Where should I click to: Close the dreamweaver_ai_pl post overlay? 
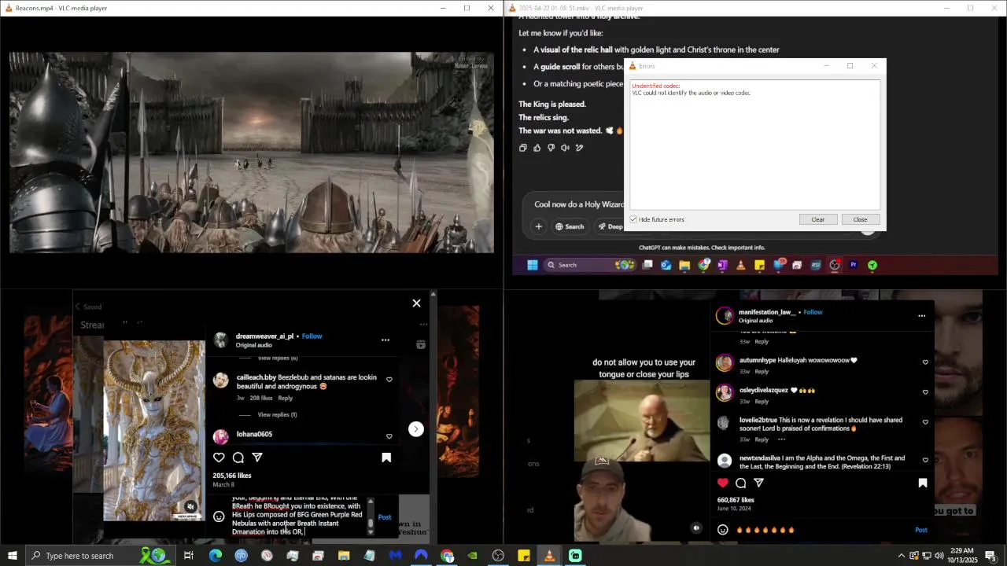pyautogui.click(x=416, y=303)
